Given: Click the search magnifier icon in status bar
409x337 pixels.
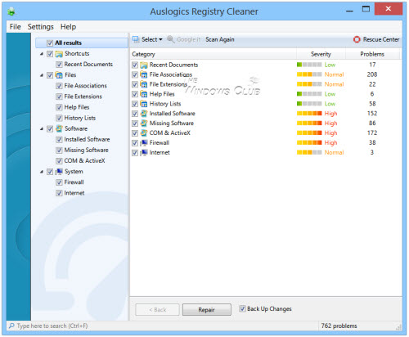Looking at the screenshot, I should pos(11,326).
